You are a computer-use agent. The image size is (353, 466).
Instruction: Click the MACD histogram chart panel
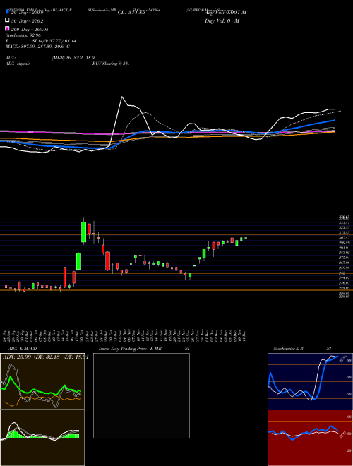click(42, 438)
